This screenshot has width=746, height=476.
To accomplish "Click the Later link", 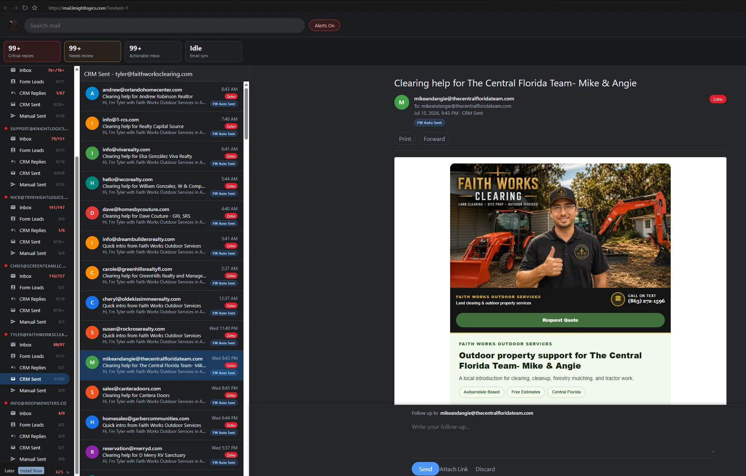I will click(10, 471).
